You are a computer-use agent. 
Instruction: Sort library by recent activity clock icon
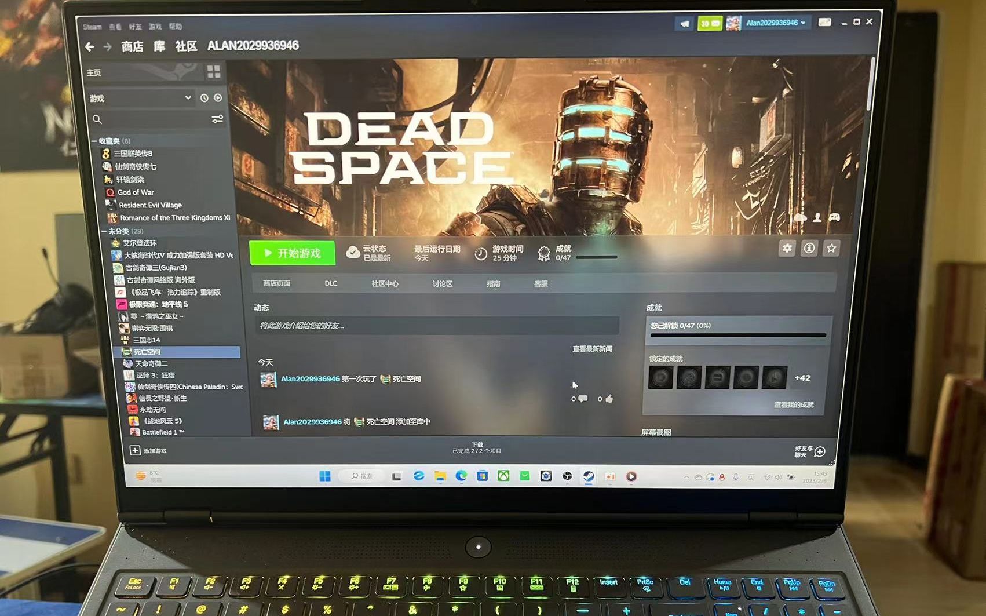pyautogui.click(x=204, y=98)
